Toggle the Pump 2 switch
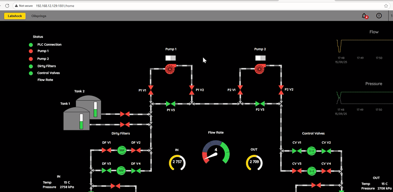 coord(260,58)
